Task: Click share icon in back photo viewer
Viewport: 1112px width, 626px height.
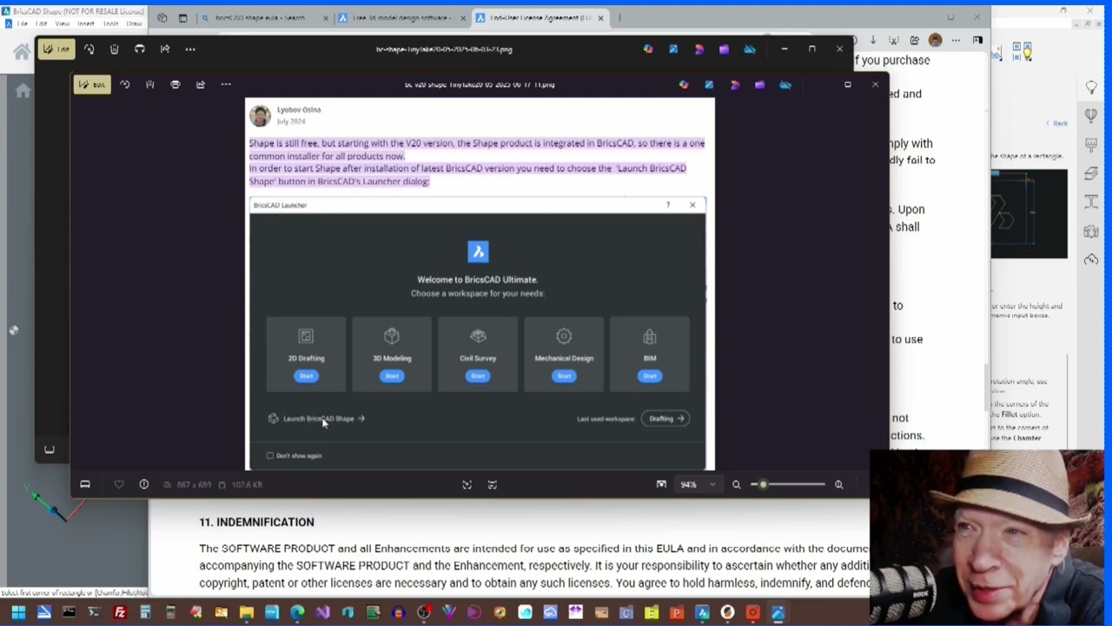Action: click(165, 49)
